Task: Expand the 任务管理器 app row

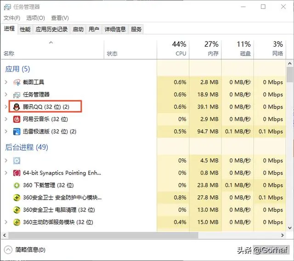Action: point(6,94)
